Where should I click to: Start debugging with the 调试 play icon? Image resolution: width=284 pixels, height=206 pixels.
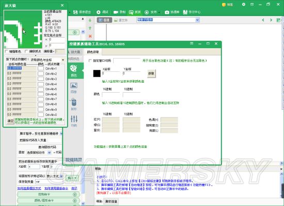(x=98, y=12)
